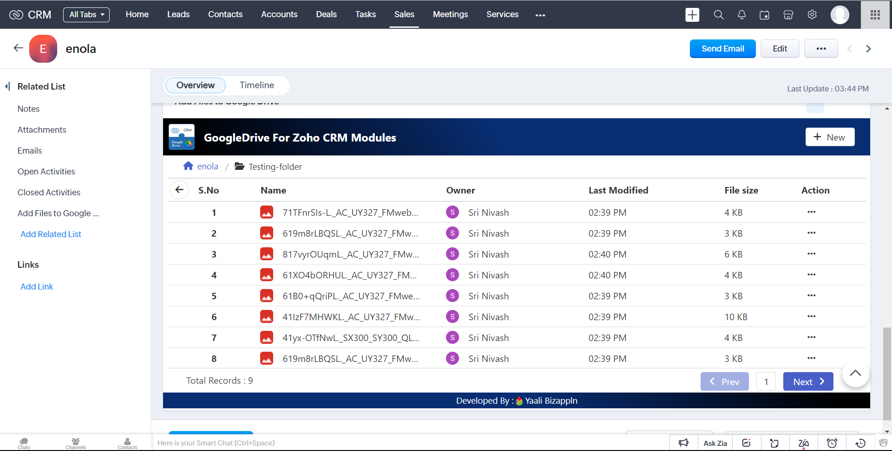Click the Send Email button

[x=722, y=49]
